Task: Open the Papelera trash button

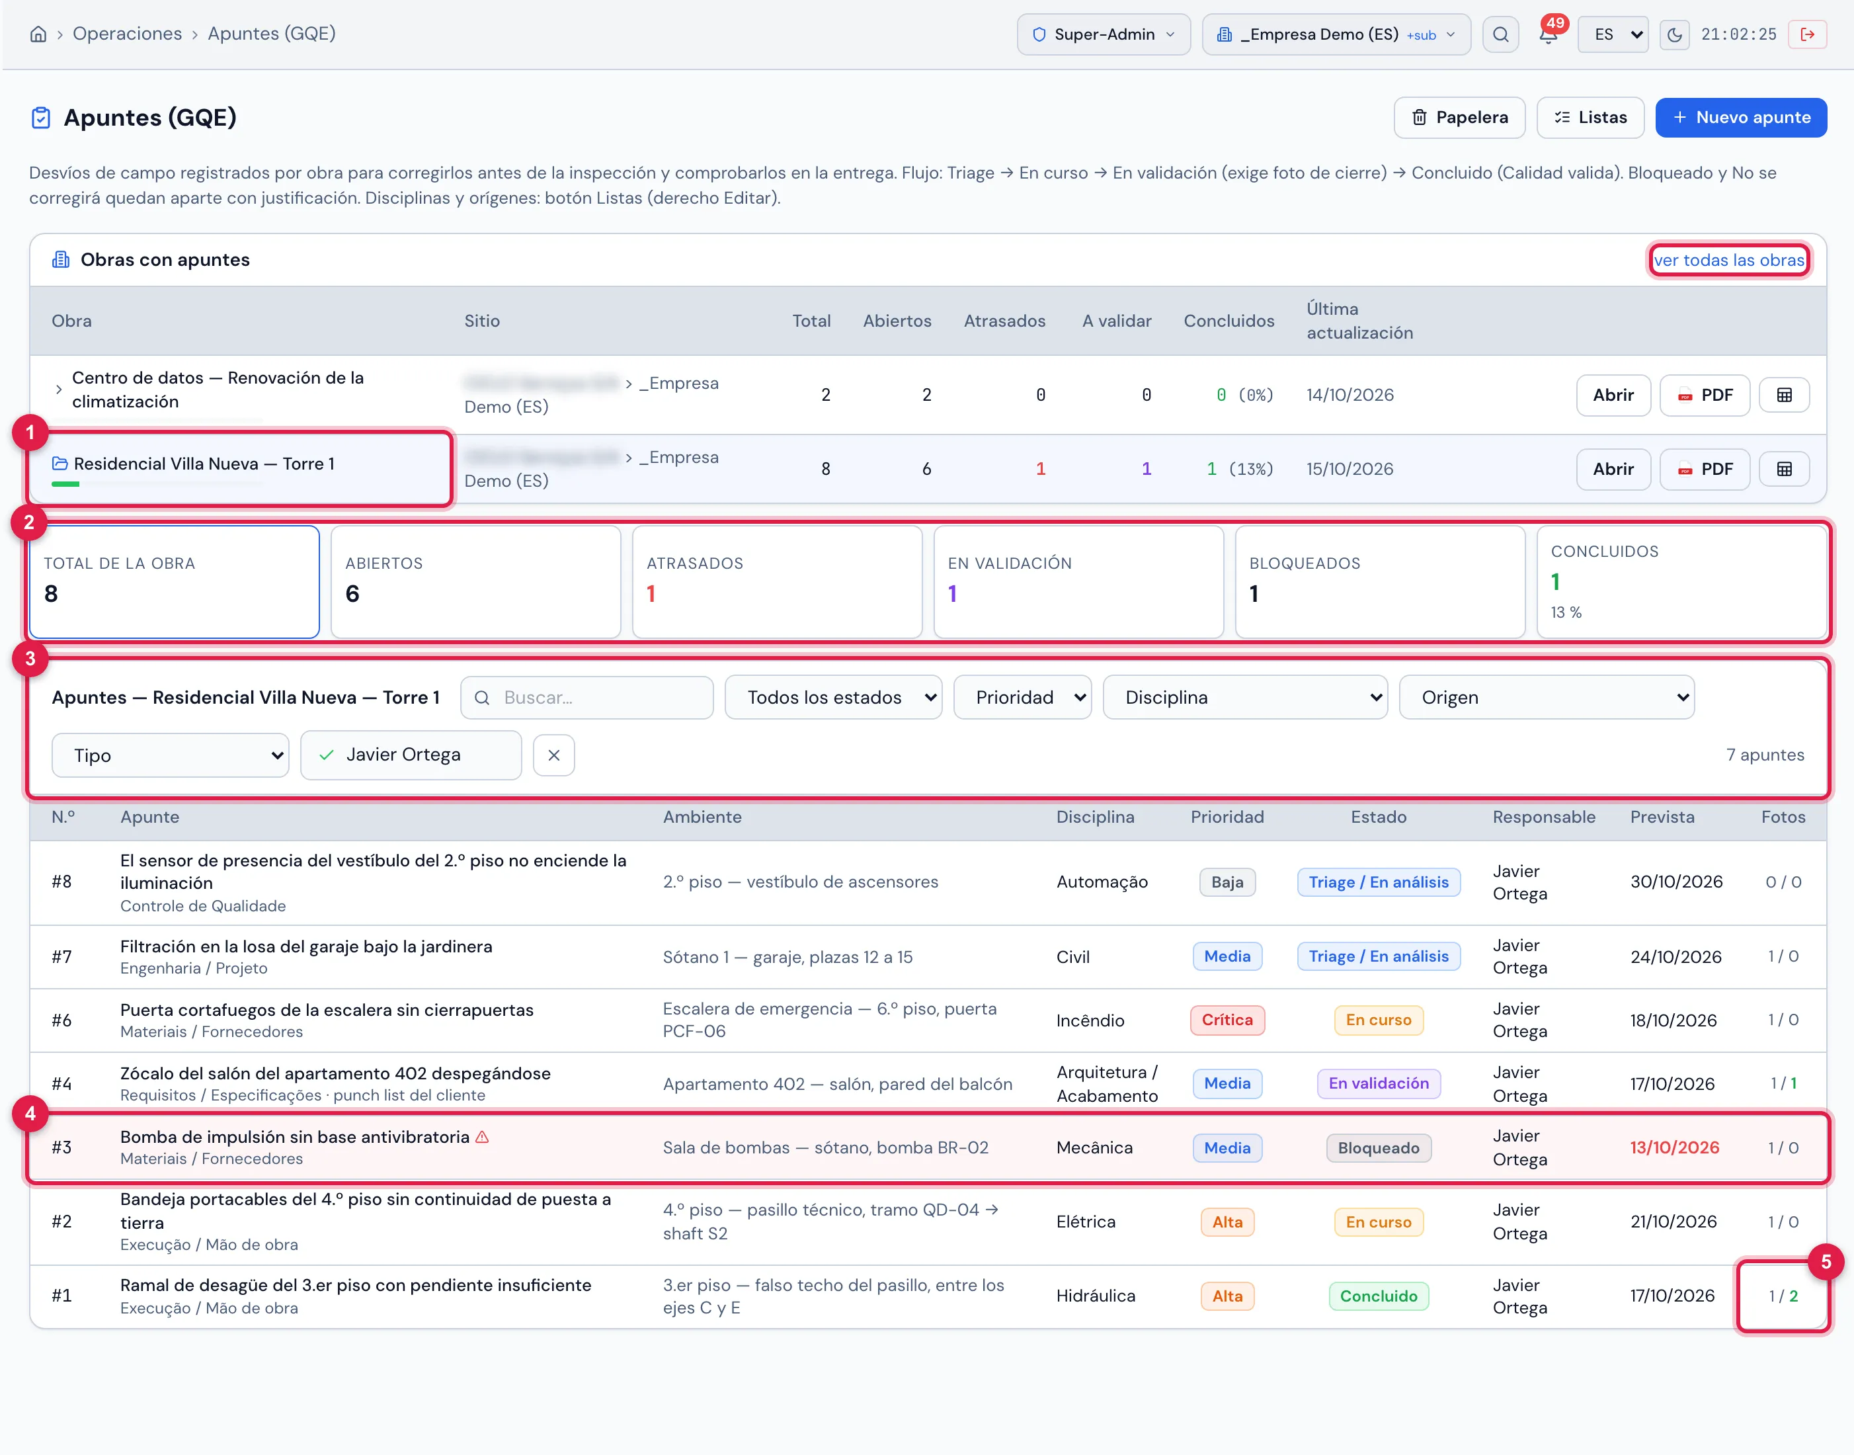Action: (1459, 118)
